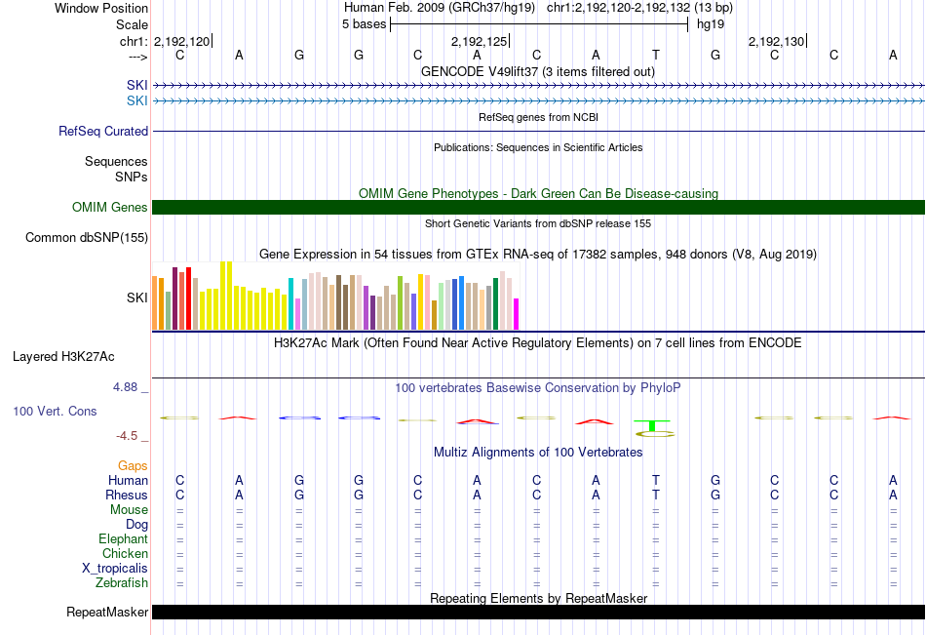The width and height of the screenshot is (926, 635).
Task: Select the Elephant species label
Action: click(123, 539)
